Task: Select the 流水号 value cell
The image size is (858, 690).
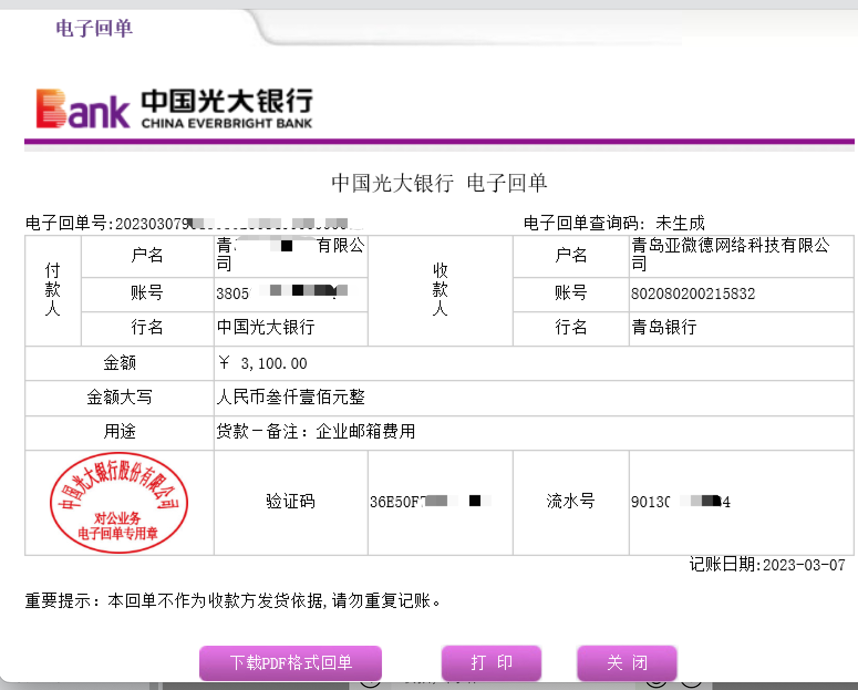Action: [741, 502]
